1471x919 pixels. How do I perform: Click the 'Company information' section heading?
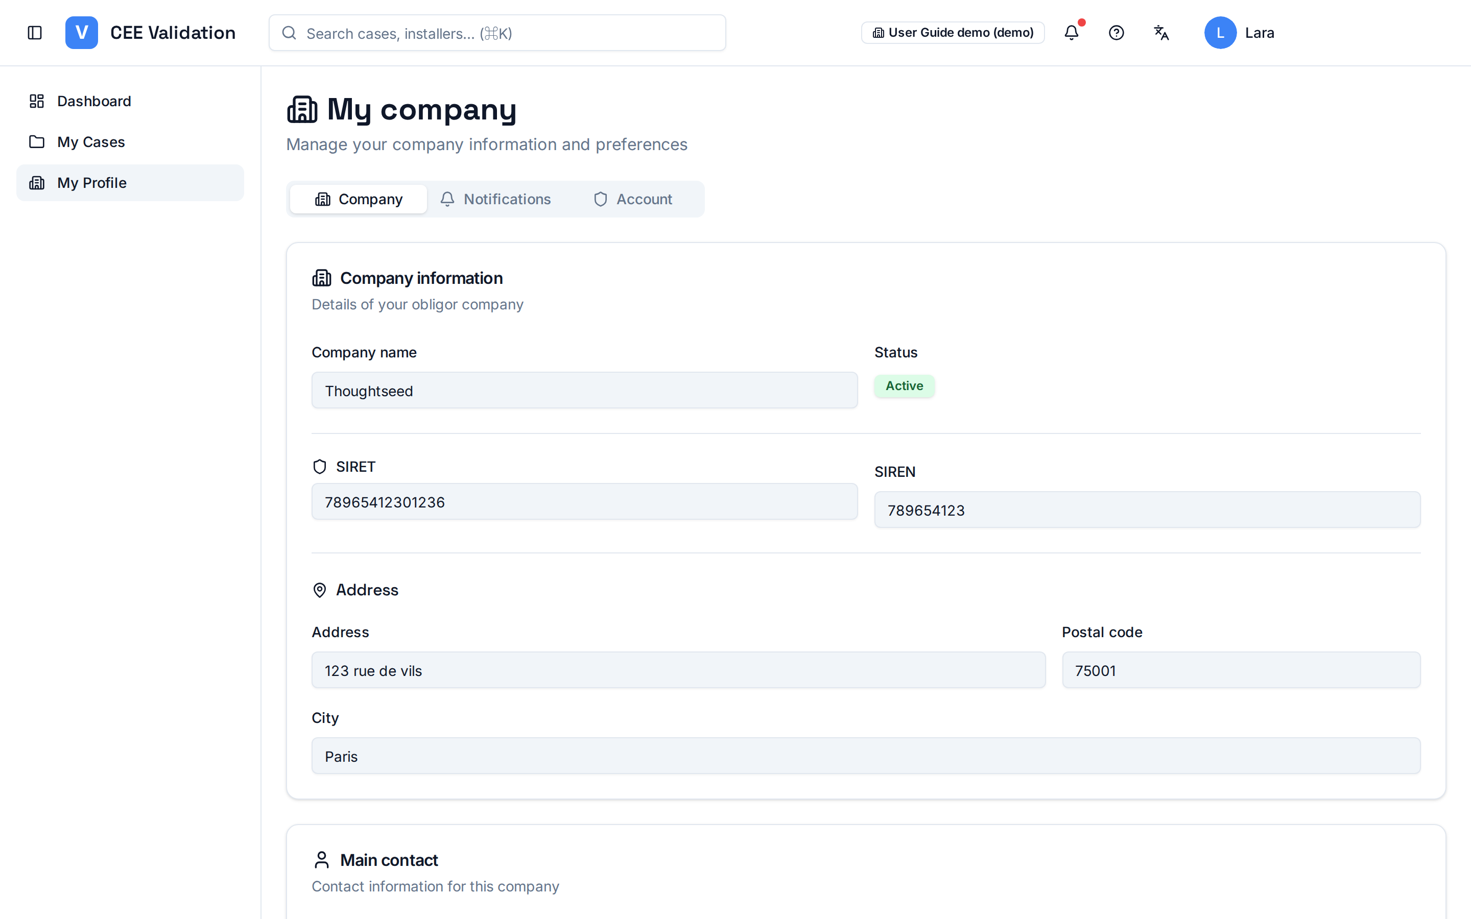coord(421,278)
